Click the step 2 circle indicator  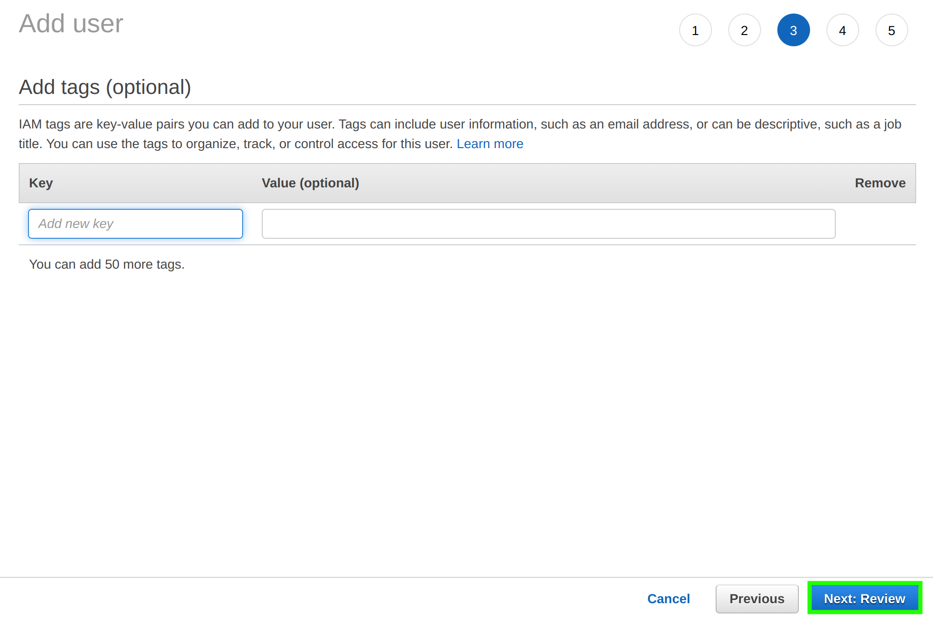coord(744,31)
